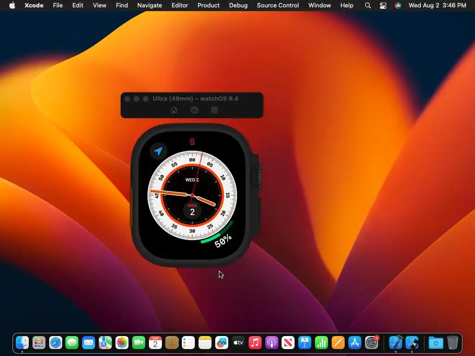Switch to Simulator app in the Dock

pyautogui.click(x=412, y=343)
